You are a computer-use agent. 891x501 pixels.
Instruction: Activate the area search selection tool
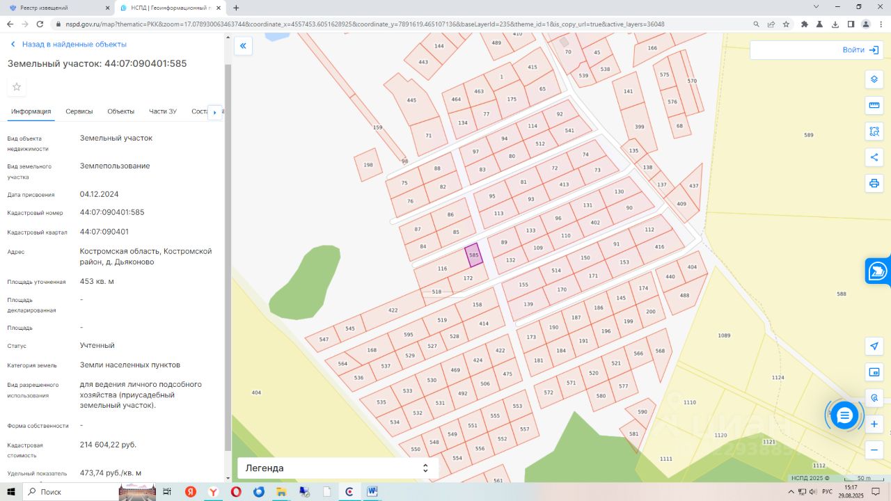(874, 132)
